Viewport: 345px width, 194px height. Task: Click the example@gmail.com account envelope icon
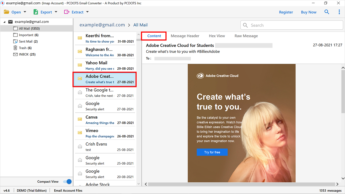[11, 22]
